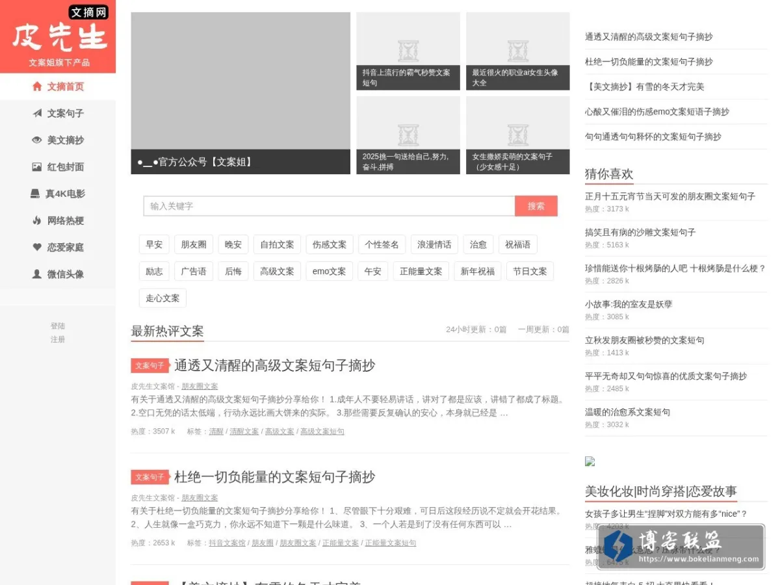
Task: Open the 文摘首页 menu item
Action: pos(58,86)
